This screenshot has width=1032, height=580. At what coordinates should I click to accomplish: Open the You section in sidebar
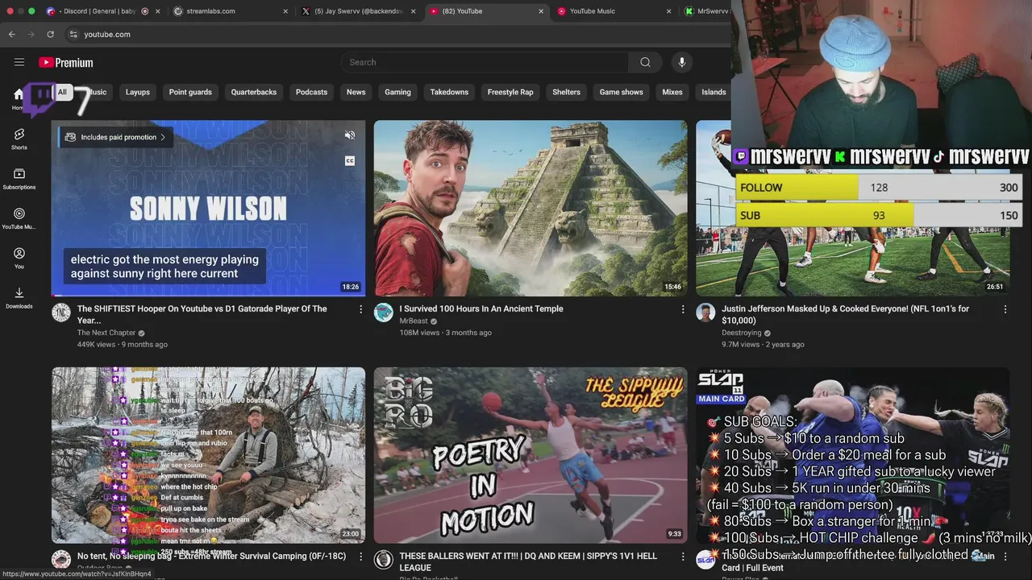[19, 258]
